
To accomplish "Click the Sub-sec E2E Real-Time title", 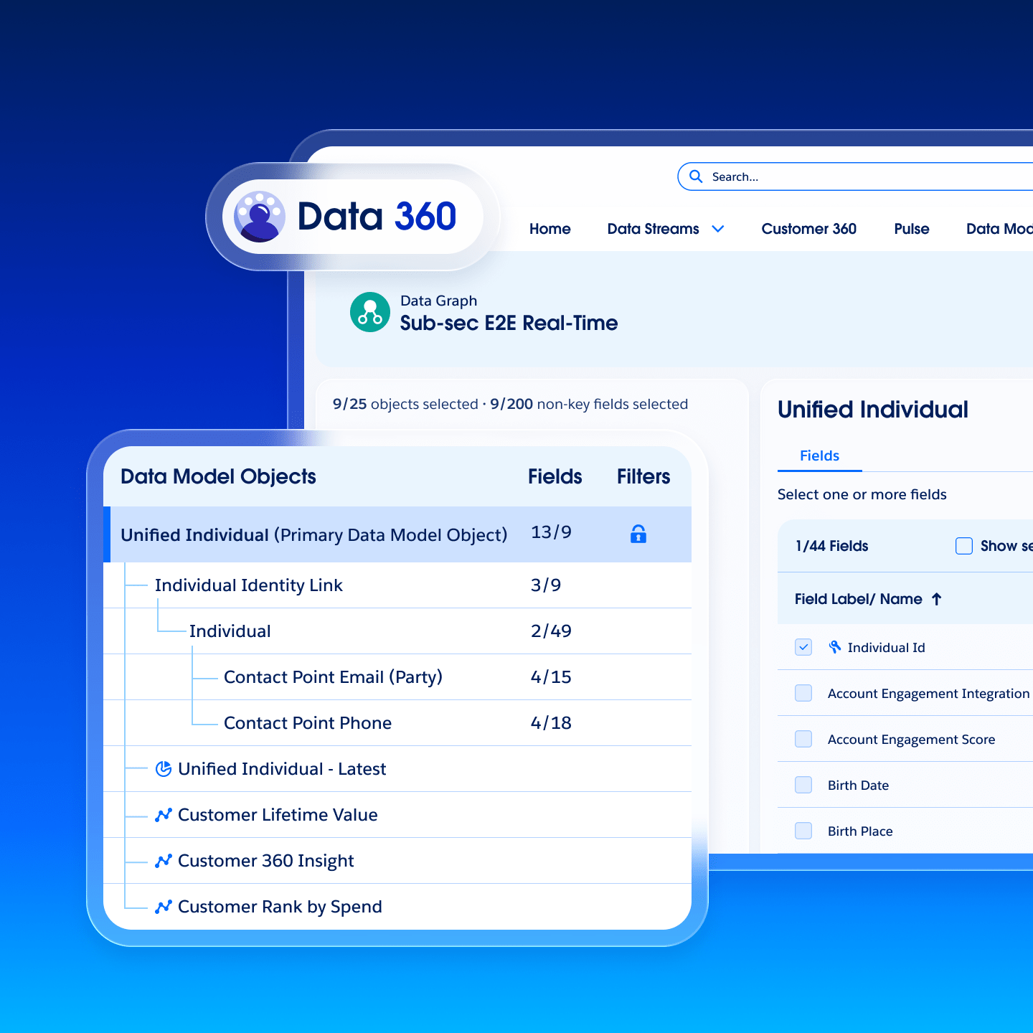I will pos(509,323).
